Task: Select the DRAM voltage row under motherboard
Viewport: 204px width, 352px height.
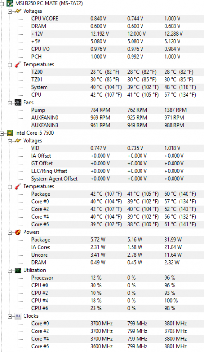Action: 117,26
